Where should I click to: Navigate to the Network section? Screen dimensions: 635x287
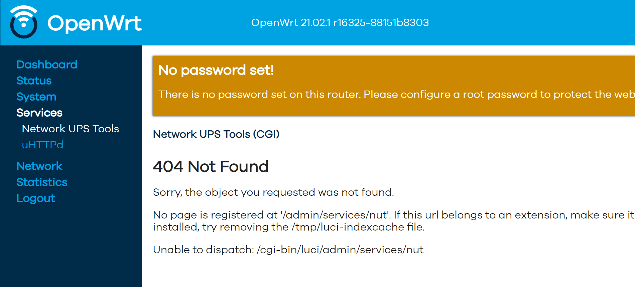point(39,166)
